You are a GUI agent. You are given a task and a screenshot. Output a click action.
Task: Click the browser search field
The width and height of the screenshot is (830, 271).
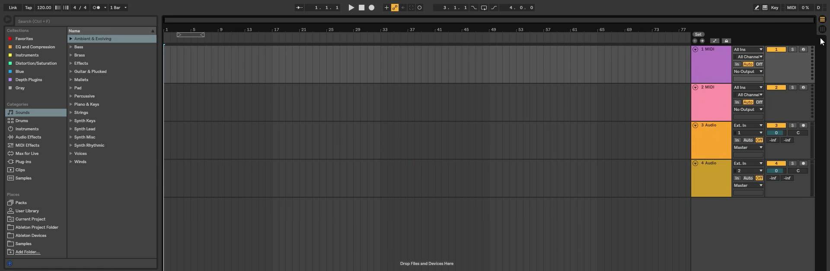[x=86, y=21]
